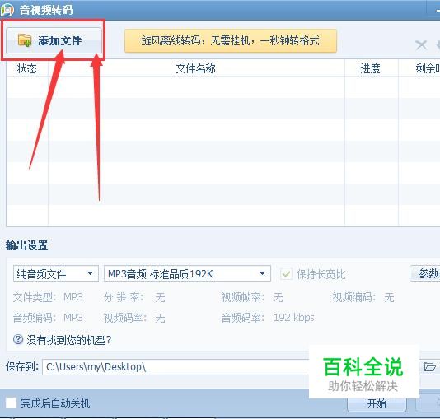Viewport: 440px width, 419px height.
Task: Click the 参数 settings button
Action: click(x=425, y=273)
